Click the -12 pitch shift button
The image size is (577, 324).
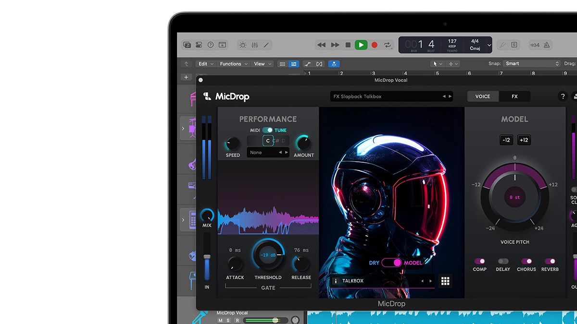pos(506,140)
